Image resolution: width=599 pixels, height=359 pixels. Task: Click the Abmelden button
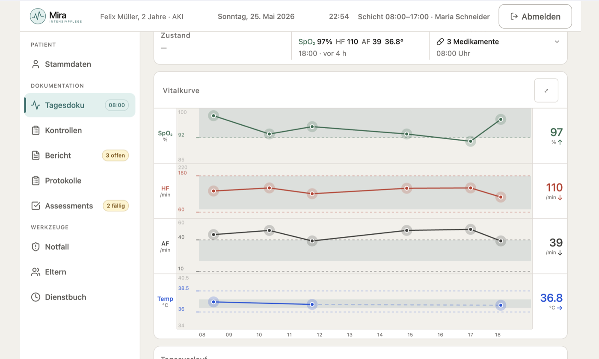coord(535,16)
